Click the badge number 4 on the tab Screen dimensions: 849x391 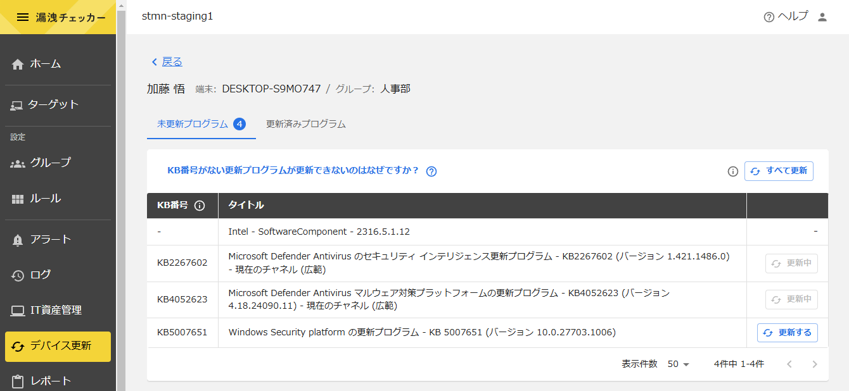(239, 124)
